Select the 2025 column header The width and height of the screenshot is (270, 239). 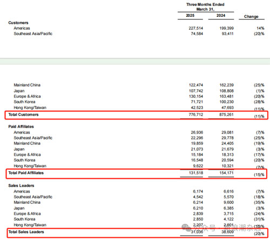(190, 16)
